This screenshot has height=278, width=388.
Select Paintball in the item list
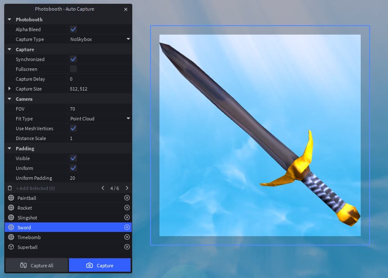pos(68,198)
